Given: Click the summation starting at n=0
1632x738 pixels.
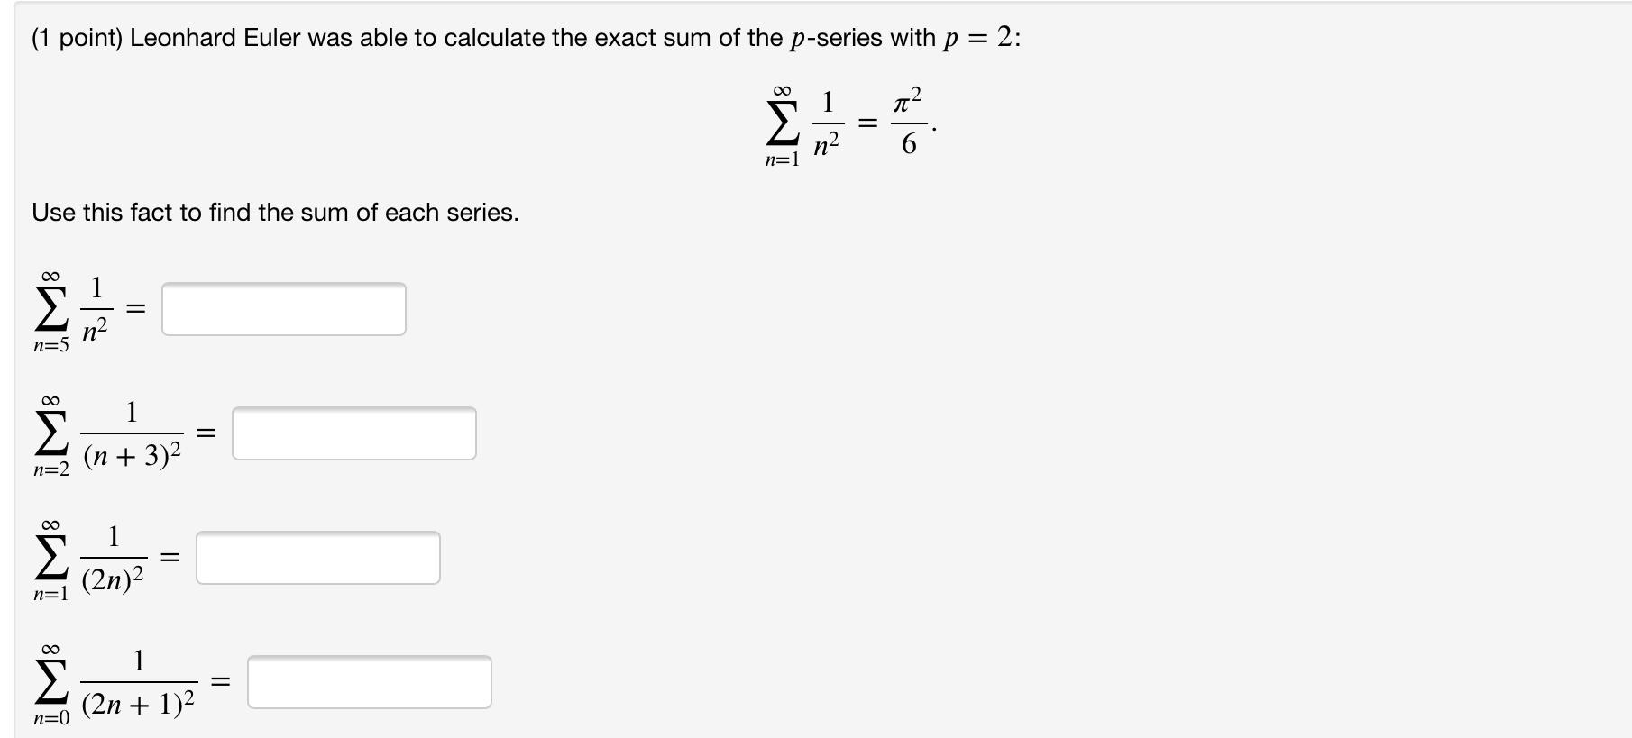Looking at the screenshot, I should 50,682.
